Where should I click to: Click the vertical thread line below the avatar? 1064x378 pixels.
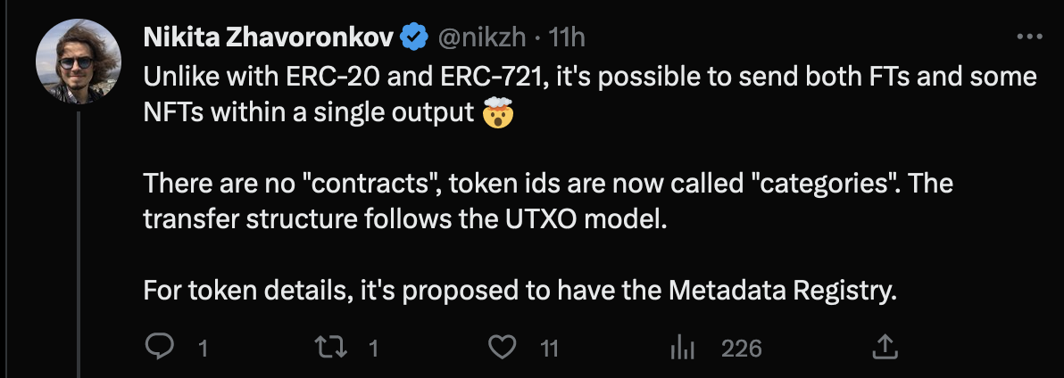click(79, 241)
